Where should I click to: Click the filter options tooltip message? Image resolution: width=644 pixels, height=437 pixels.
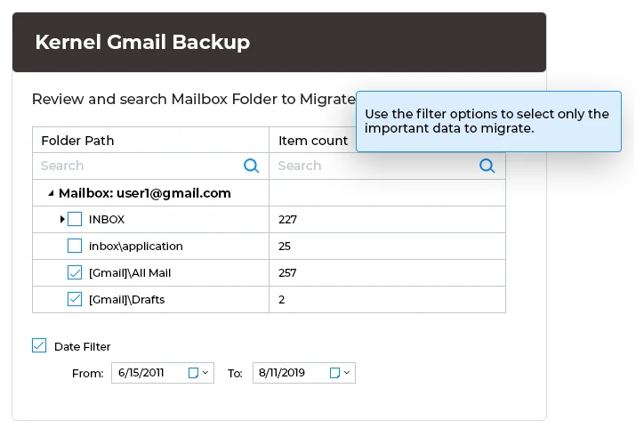coord(487,121)
